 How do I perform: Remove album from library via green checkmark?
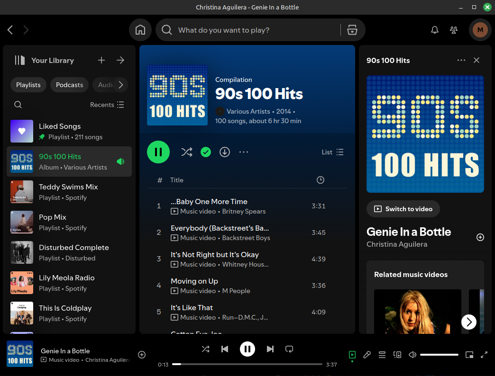[205, 152]
